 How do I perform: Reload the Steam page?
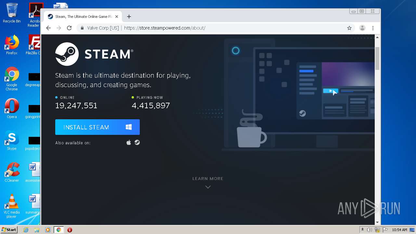tap(69, 28)
